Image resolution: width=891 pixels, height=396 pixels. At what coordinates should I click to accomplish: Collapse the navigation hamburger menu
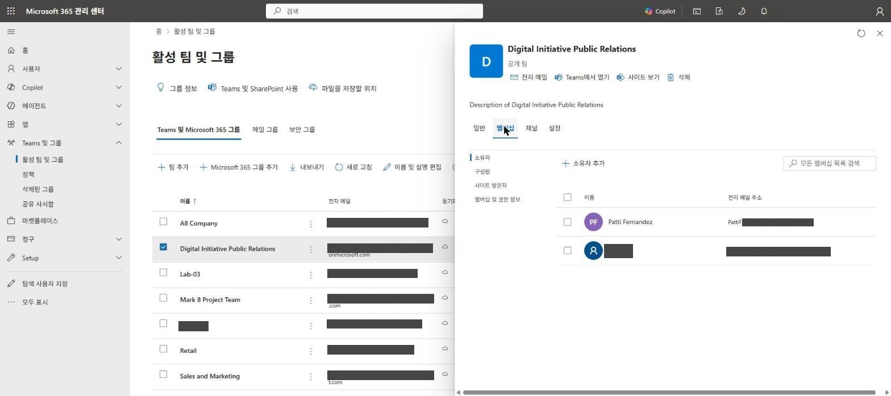11,32
